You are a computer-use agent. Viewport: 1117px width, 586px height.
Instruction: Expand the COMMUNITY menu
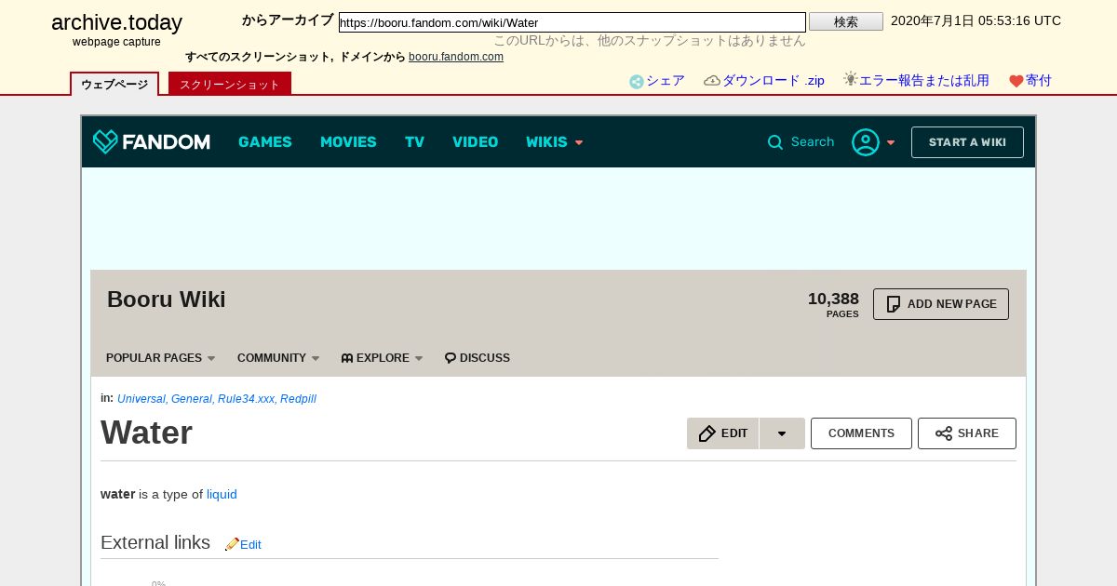[278, 358]
